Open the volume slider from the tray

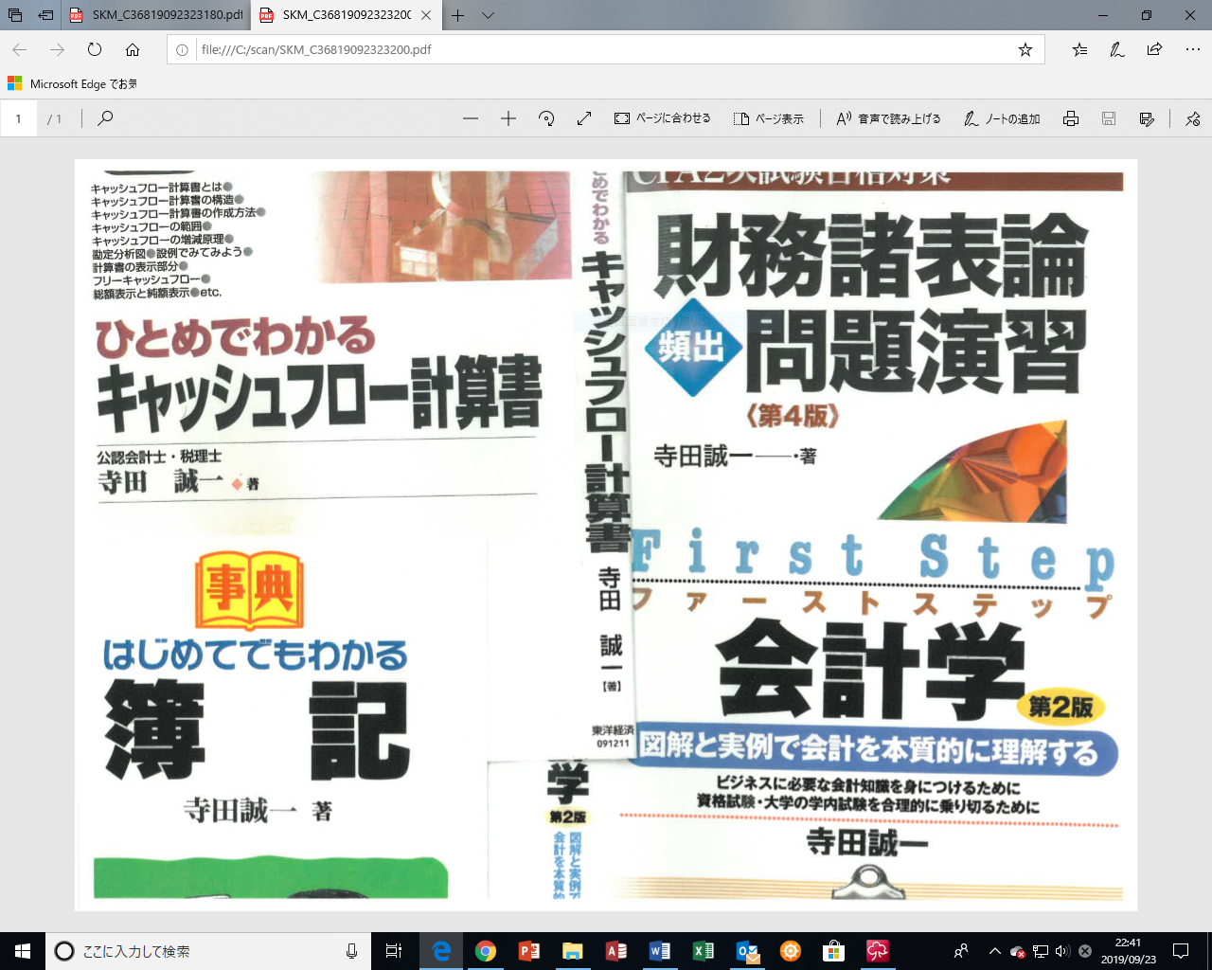pos(1060,952)
